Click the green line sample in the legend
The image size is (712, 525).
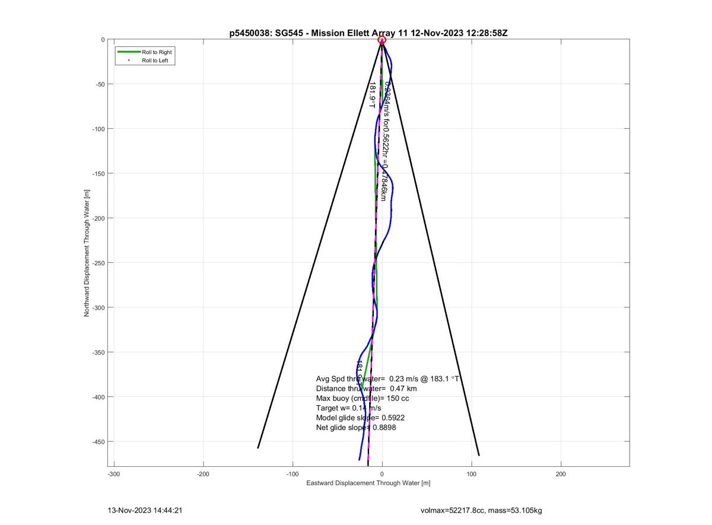[x=128, y=52]
